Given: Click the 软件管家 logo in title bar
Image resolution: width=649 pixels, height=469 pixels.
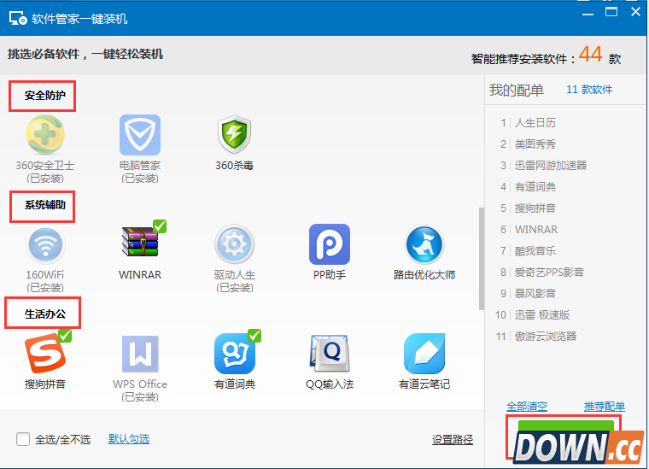Looking at the screenshot, I should coord(18,19).
